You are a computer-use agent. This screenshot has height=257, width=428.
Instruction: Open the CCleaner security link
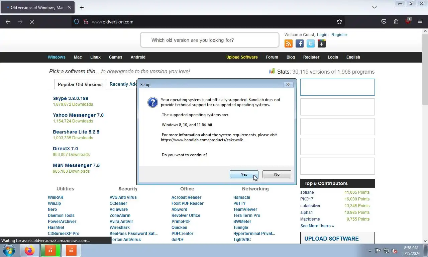click(118, 203)
